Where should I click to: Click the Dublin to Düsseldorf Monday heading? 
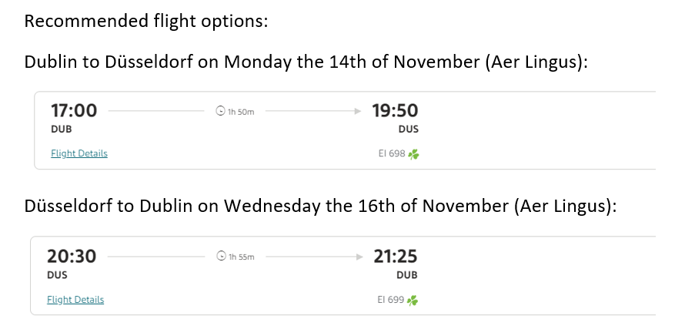tap(306, 62)
